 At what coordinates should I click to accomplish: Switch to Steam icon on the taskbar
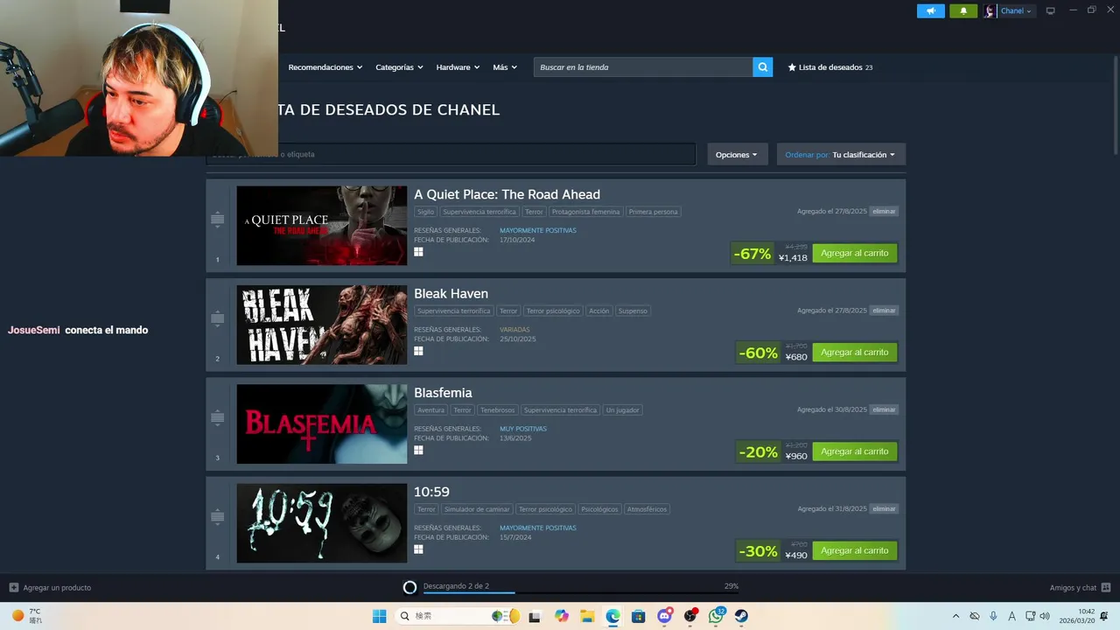click(741, 616)
